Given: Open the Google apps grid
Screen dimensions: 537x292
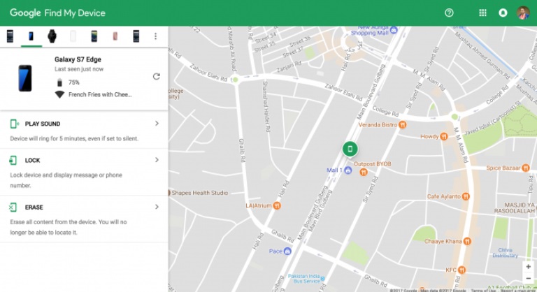Looking at the screenshot, I should coord(482,13).
